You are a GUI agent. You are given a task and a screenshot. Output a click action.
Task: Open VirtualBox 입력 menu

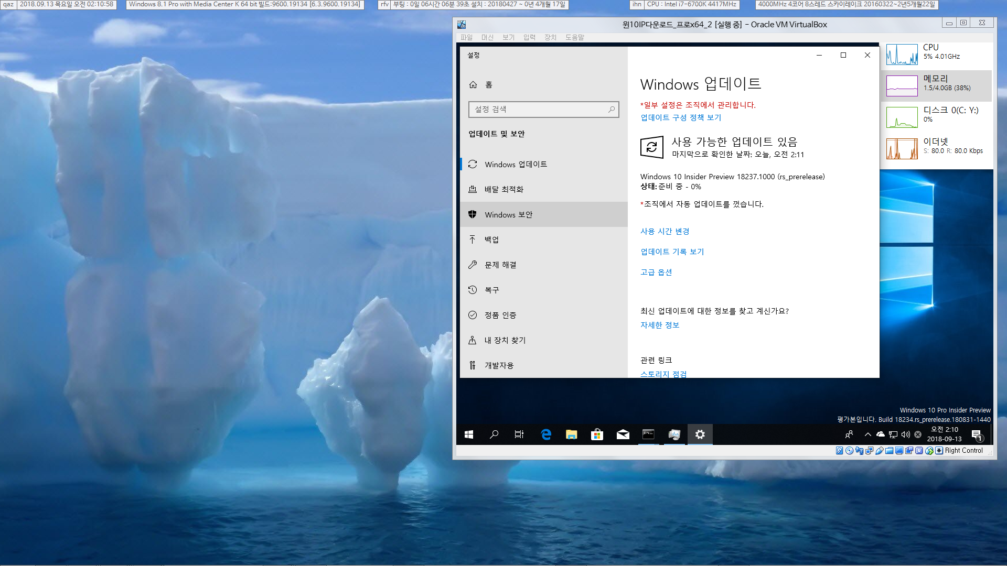(529, 37)
